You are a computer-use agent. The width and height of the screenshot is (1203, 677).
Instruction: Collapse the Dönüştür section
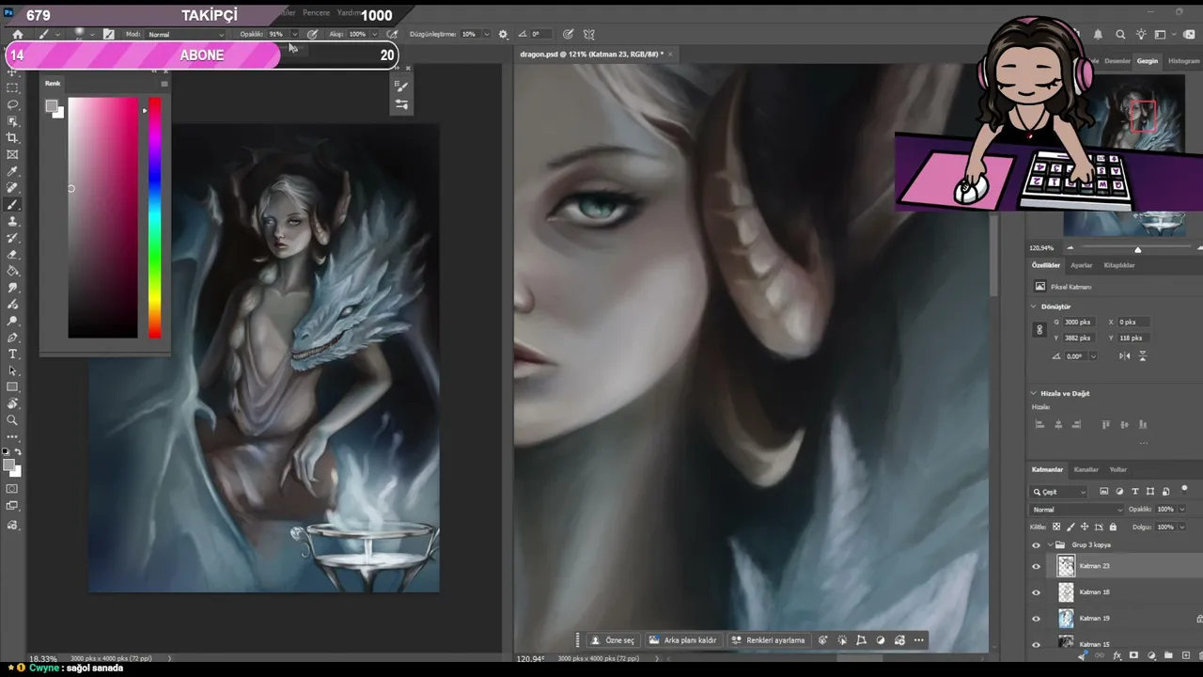pyautogui.click(x=1034, y=307)
